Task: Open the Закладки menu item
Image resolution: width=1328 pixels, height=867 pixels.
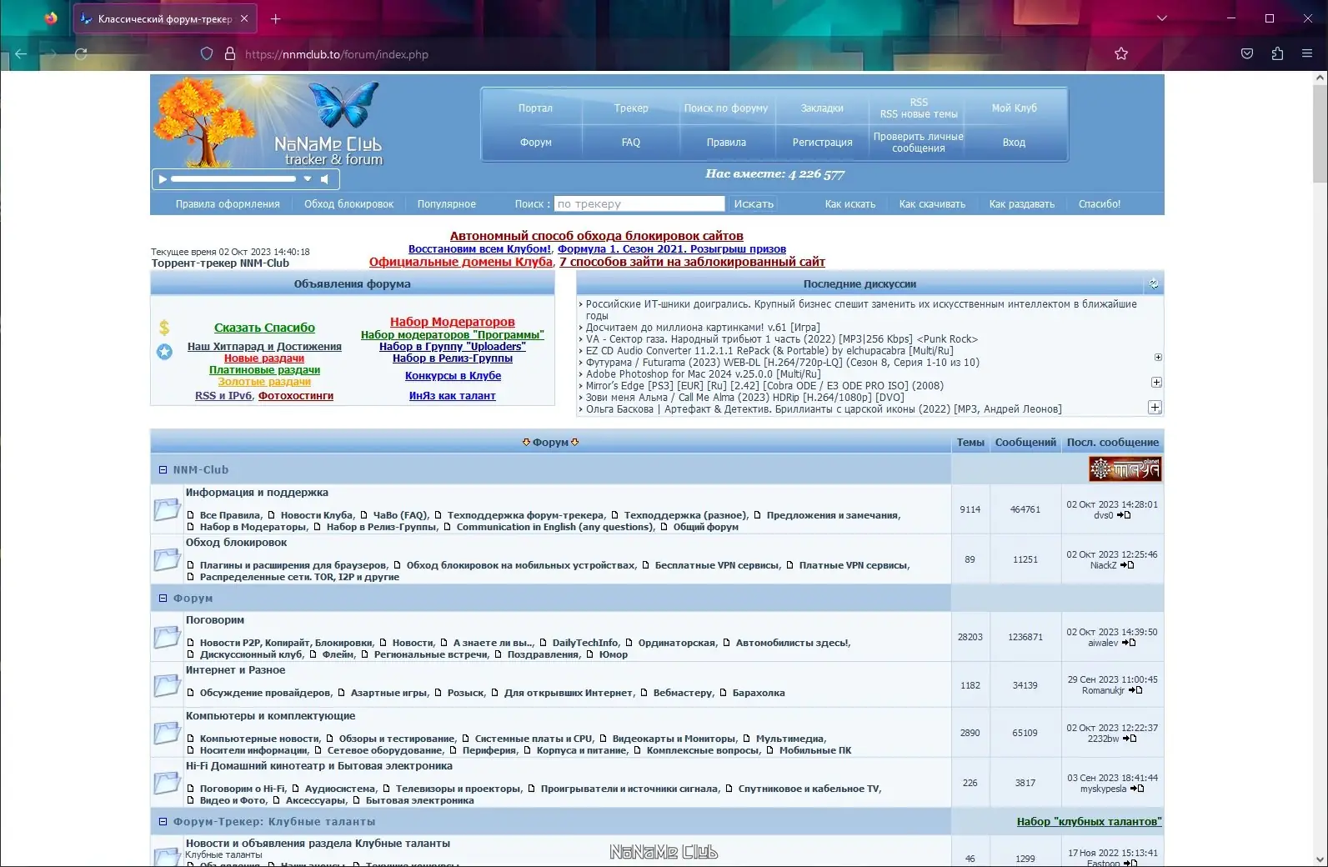Action: click(x=822, y=108)
